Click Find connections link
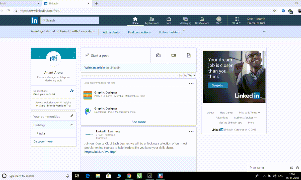This screenshot has height=180, width=301. point(139,32)
